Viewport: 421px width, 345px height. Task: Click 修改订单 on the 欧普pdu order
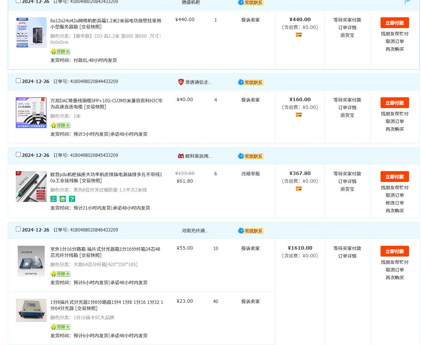394,203
